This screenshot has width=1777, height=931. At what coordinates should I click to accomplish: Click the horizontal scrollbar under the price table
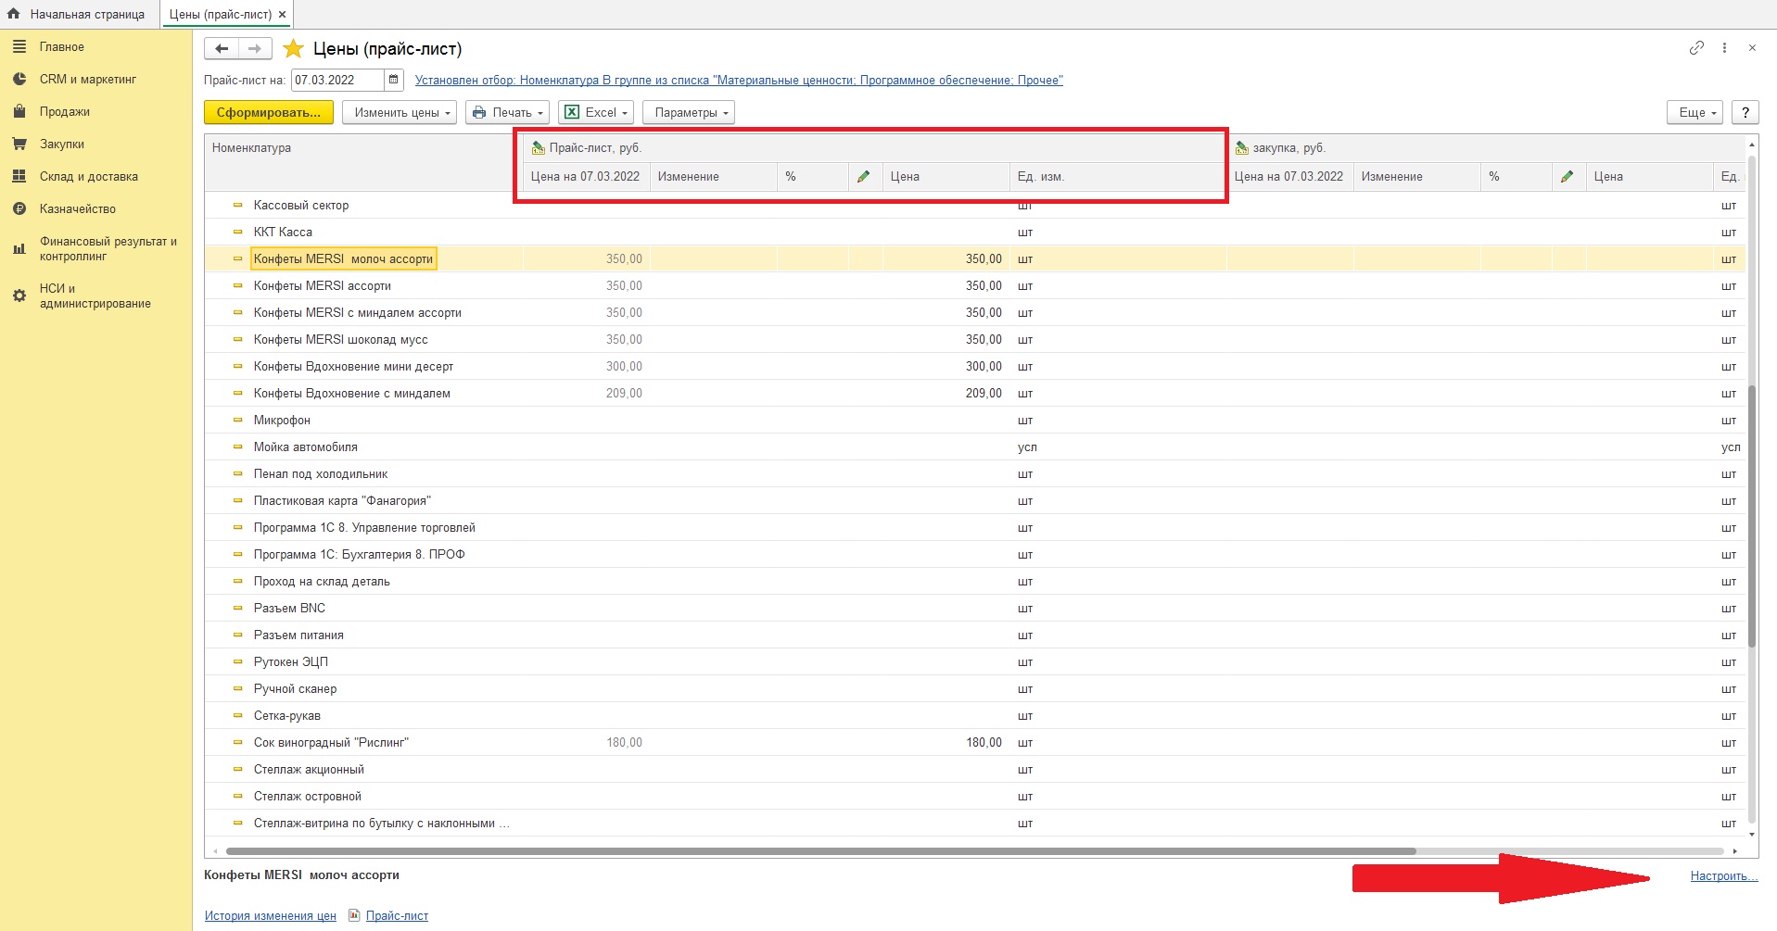[820, 851]
